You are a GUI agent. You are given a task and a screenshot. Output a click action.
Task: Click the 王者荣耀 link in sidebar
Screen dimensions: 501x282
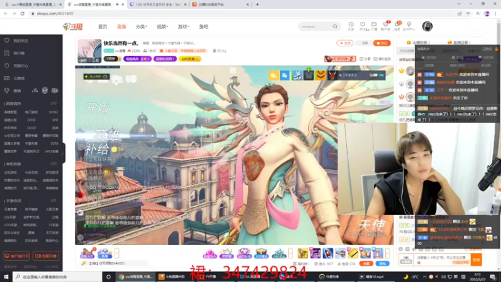pos(10,209)
